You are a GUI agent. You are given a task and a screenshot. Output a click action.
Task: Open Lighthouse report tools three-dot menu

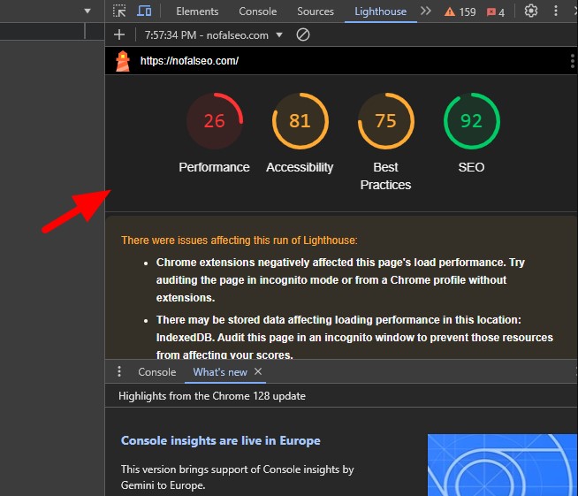572,61
